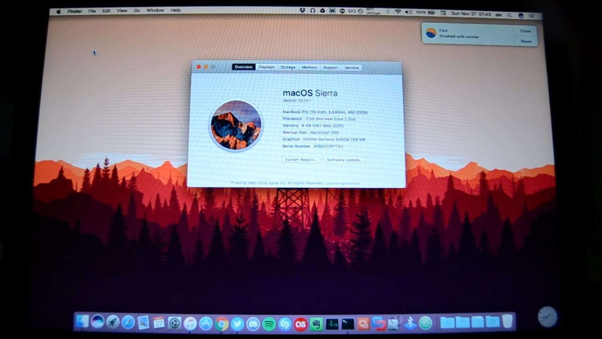This screenshot has width=602, height=339.
Task: Click volume speaker icon in menu bar
Action: (408, 12)
